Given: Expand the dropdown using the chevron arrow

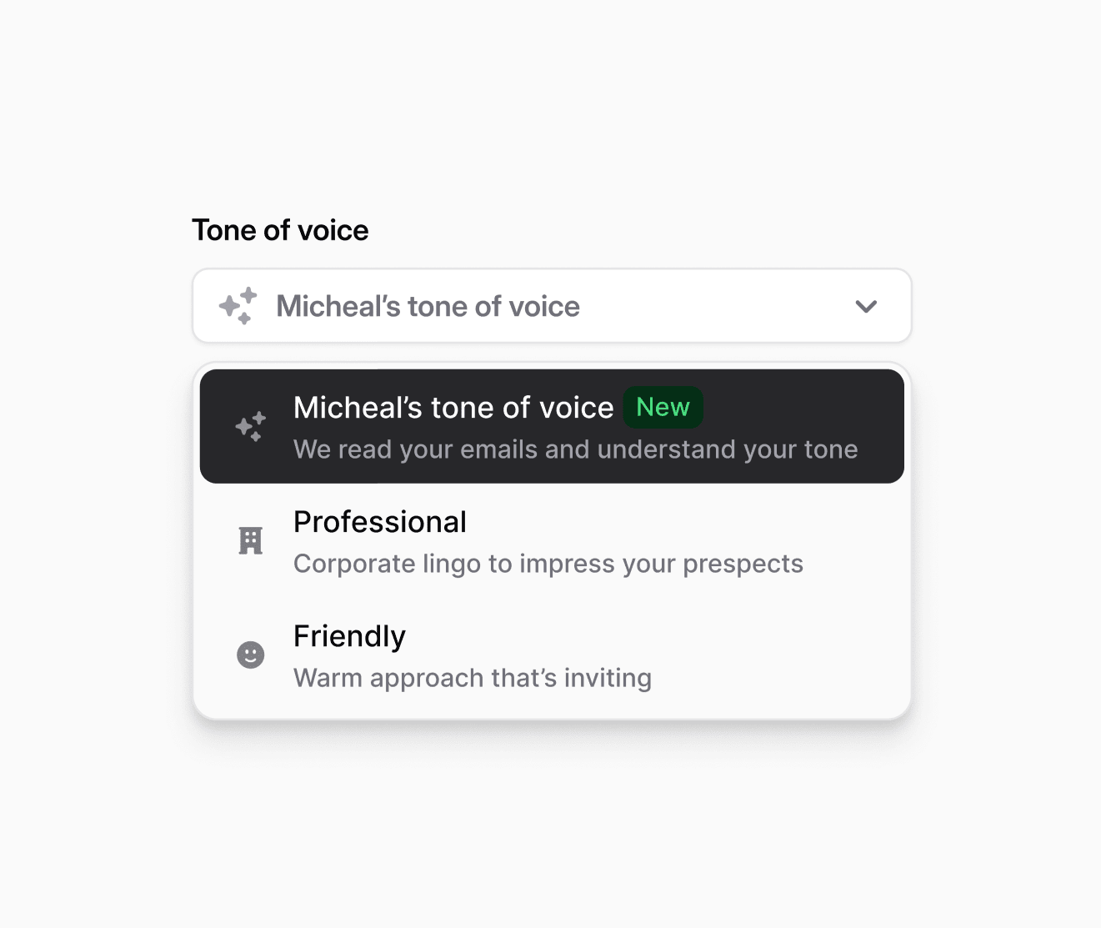Looking at the screenshot, I should (x=866, y=306).
